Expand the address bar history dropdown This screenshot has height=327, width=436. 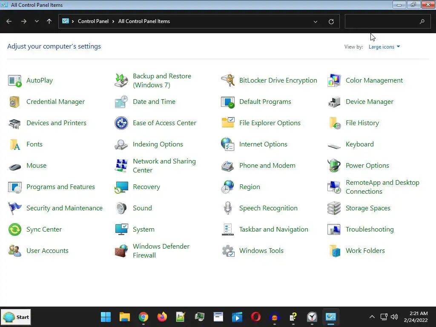pos(316,22)
